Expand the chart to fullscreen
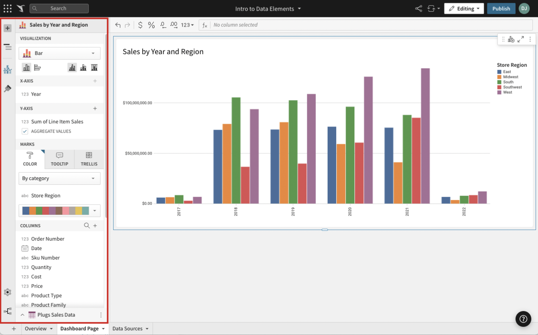The height and width of the screenshot is (335, 538). (x=520, y=39)
